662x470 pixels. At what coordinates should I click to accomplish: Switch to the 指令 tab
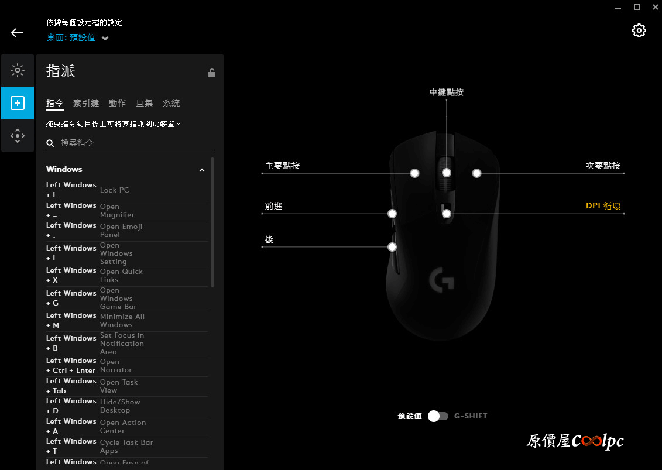click(x=55, y=103)
